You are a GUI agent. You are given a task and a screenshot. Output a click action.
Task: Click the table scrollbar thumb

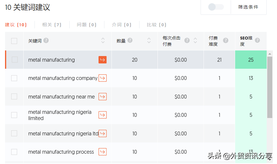click(x=270, y=87)
